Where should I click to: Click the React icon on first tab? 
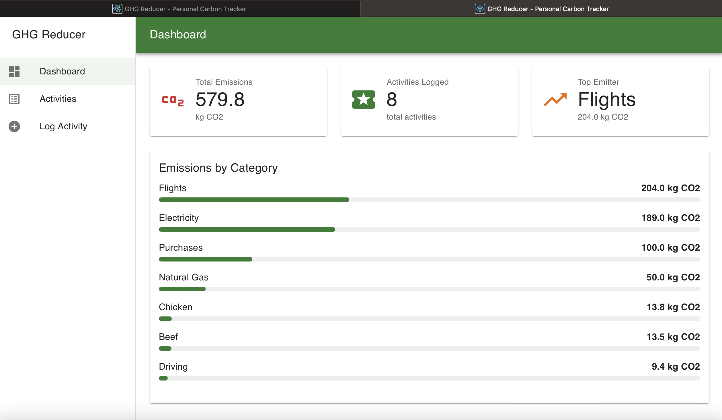click(x=117, y=9)
